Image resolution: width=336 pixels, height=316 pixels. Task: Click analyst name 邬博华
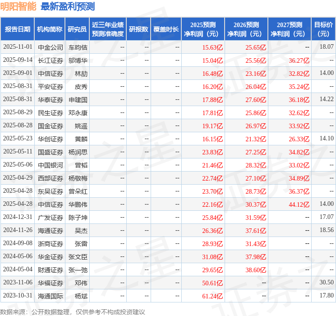pos(78,60)
